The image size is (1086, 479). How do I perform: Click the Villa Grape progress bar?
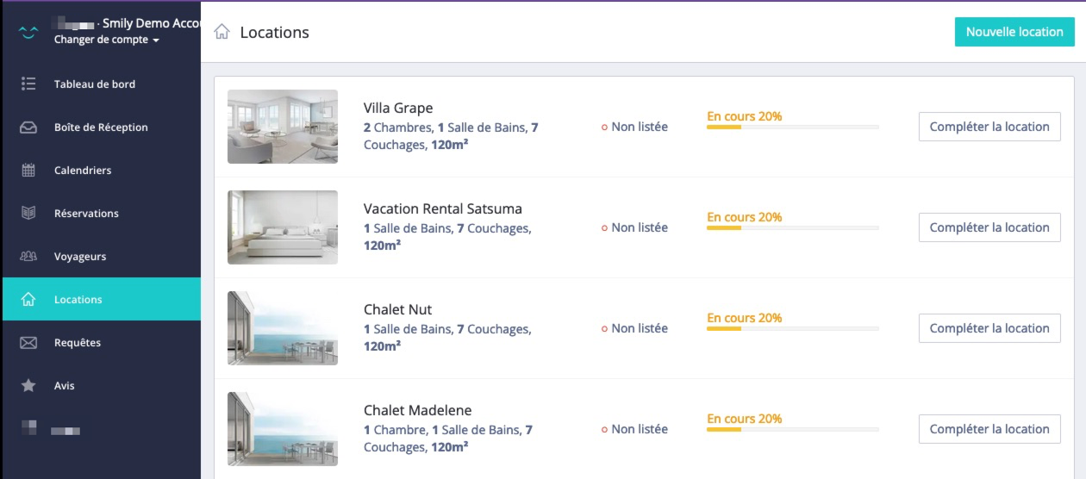tap(793, 128)
